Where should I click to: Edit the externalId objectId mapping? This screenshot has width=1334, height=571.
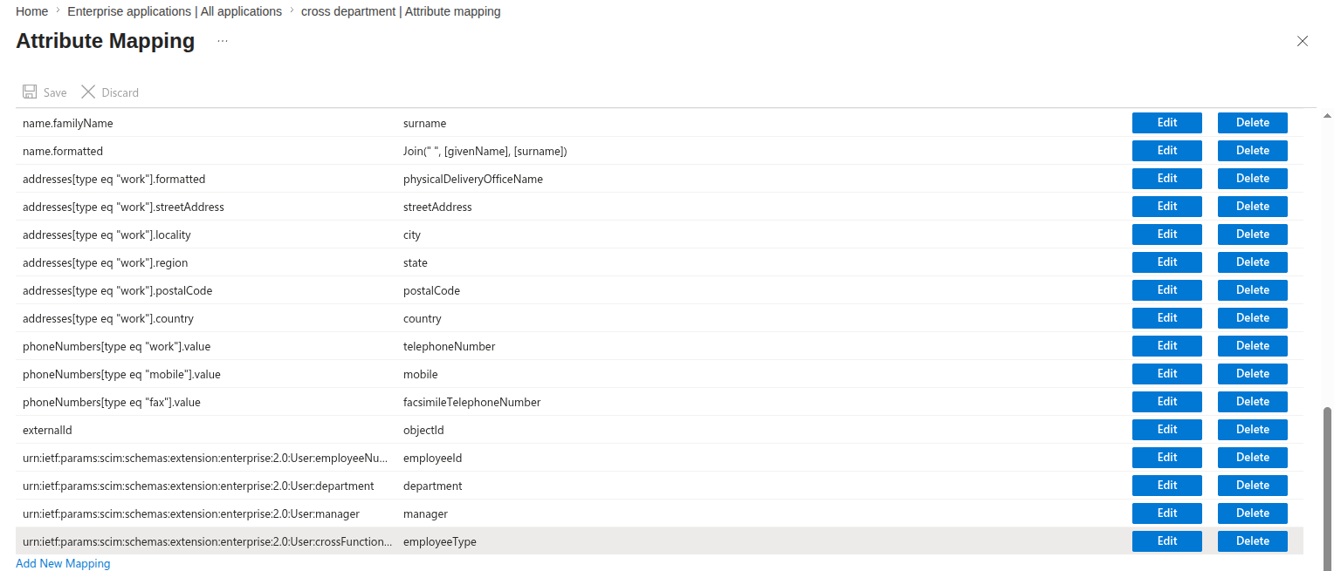1167,430
